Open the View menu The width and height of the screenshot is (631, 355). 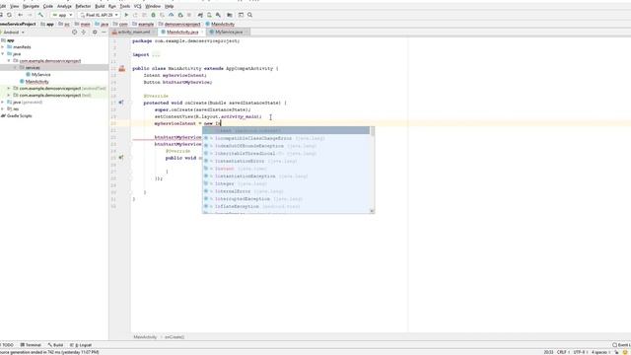pos(15,7)
